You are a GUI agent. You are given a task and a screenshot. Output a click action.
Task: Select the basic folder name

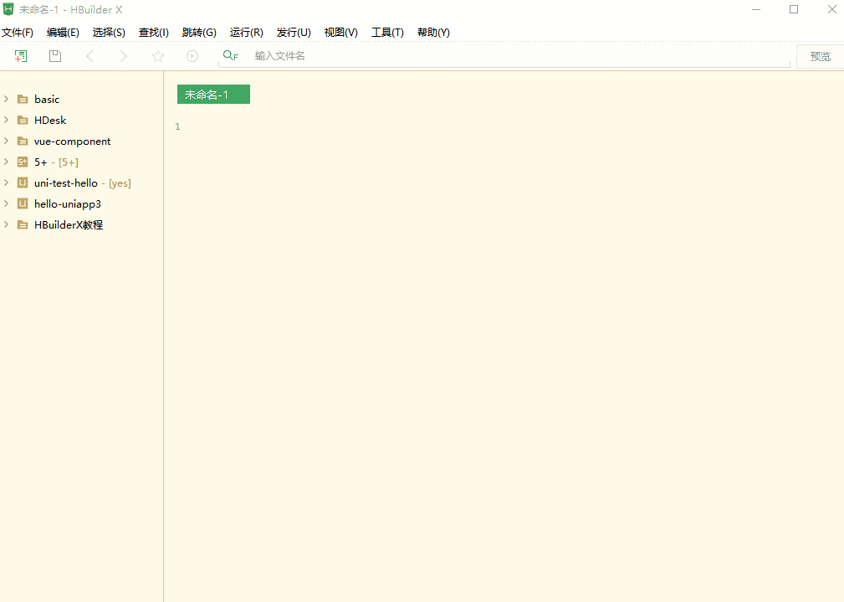tap(47, 99)
